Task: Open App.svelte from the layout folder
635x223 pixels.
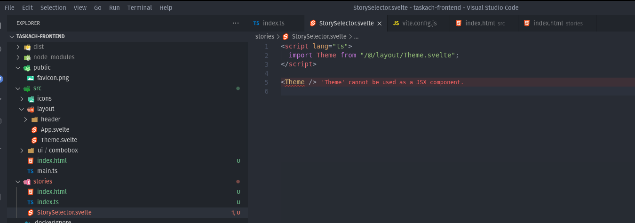Action: pos(127,129)
